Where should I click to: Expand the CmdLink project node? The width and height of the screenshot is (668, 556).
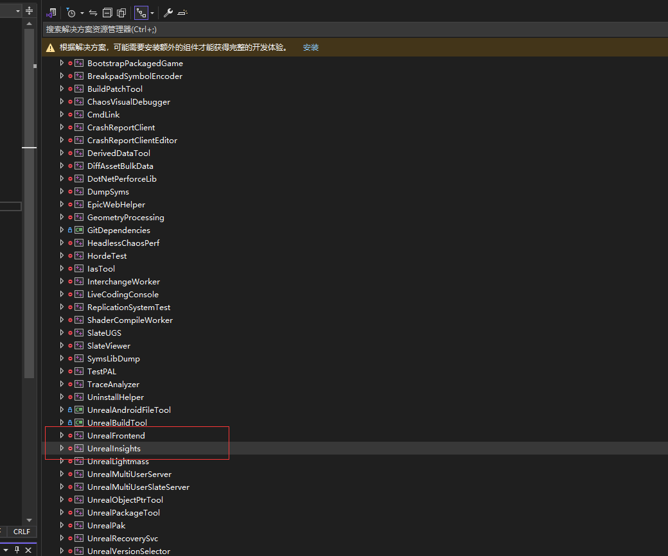pos(62,114)
